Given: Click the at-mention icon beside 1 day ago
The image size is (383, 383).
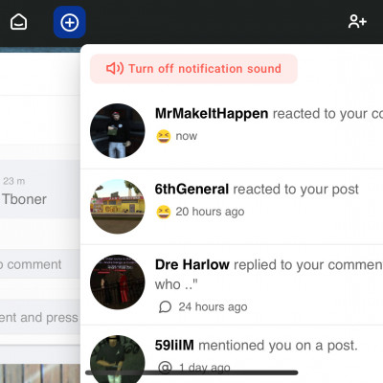Looking at the screenshot, I should click(x=166, y=368).
